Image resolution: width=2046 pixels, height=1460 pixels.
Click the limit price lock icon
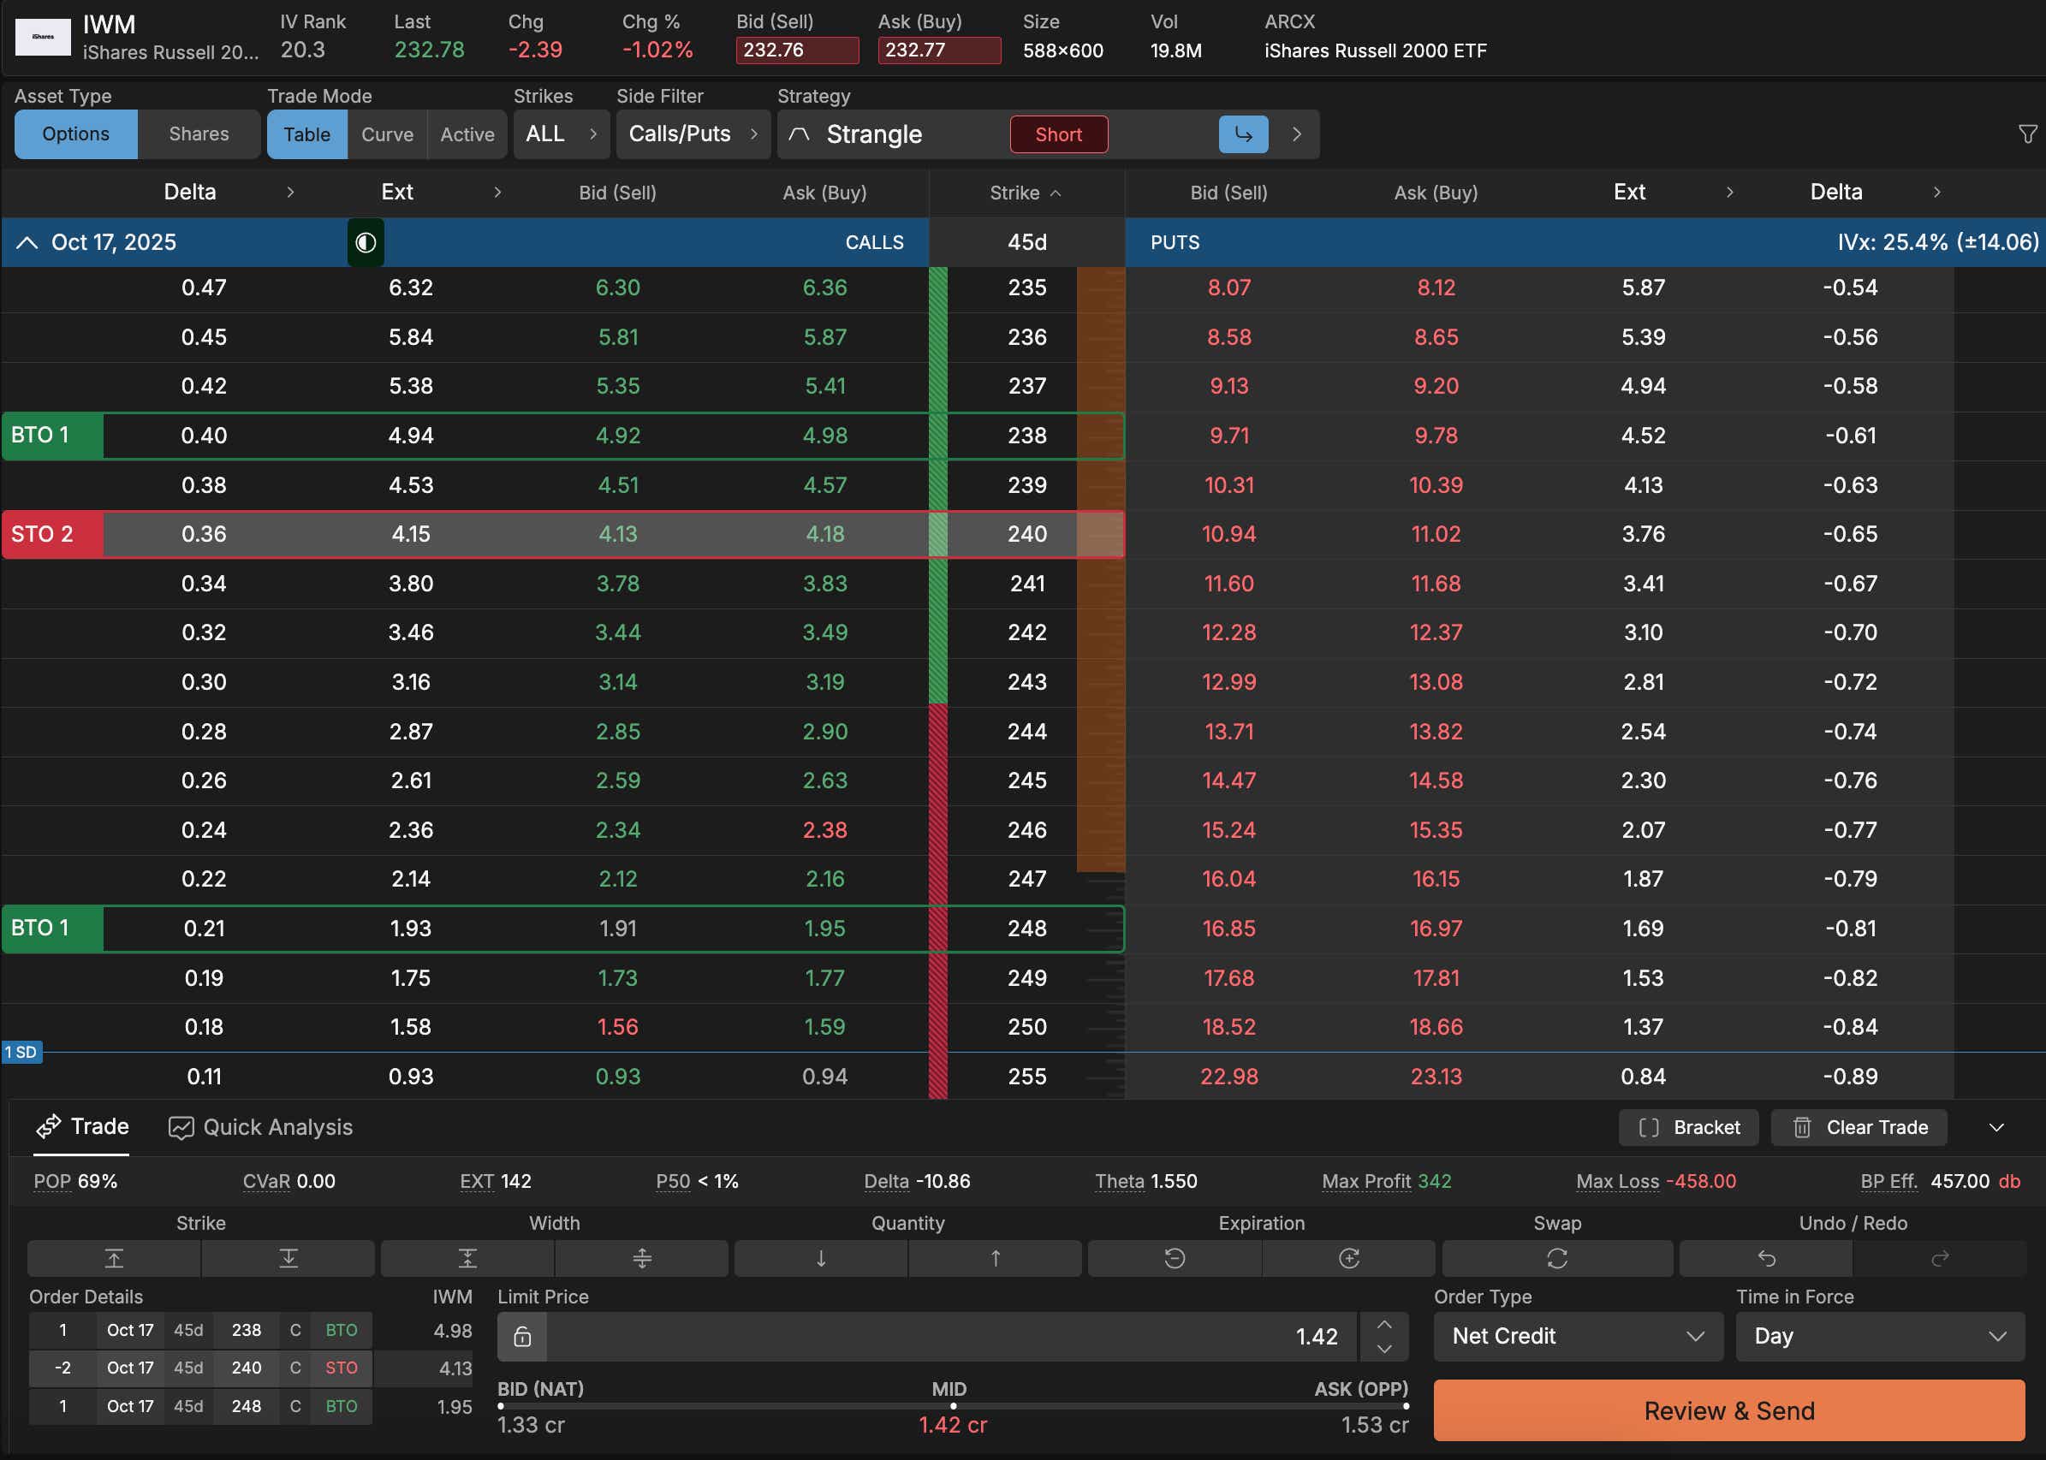pos(521,1337)
